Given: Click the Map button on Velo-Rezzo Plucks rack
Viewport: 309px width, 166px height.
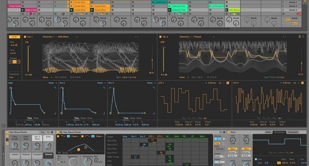Looking at the screenshot, I should (42, 132).
